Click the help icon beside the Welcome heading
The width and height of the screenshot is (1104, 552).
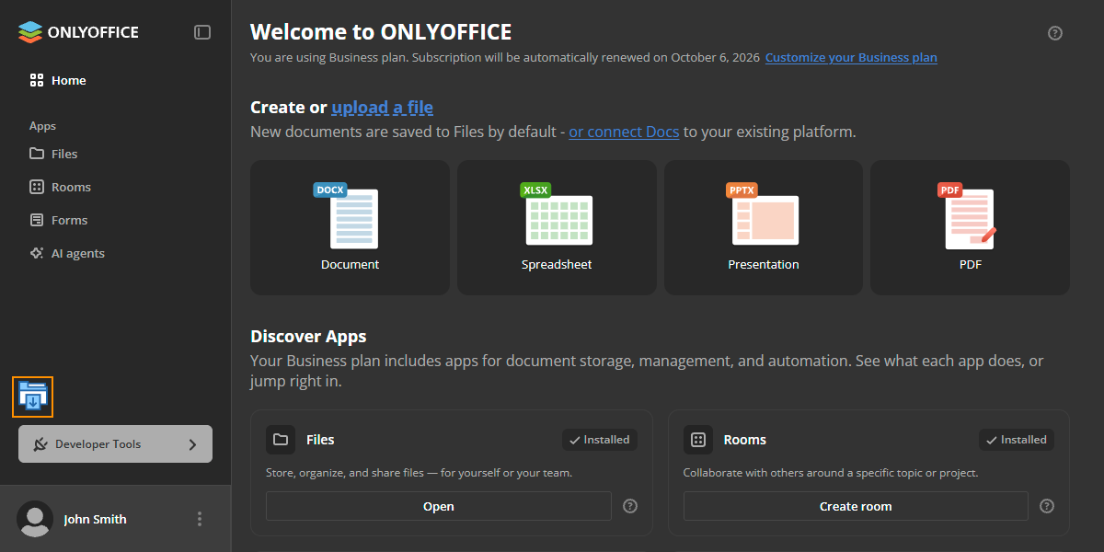point(1055,33)
